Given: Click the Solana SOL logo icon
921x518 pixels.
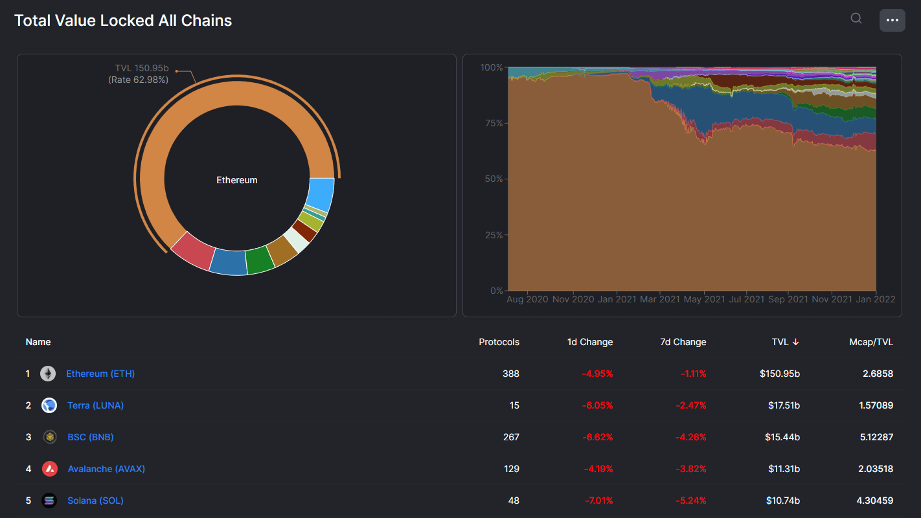Looking at the screenshot, I should [49, 501].
